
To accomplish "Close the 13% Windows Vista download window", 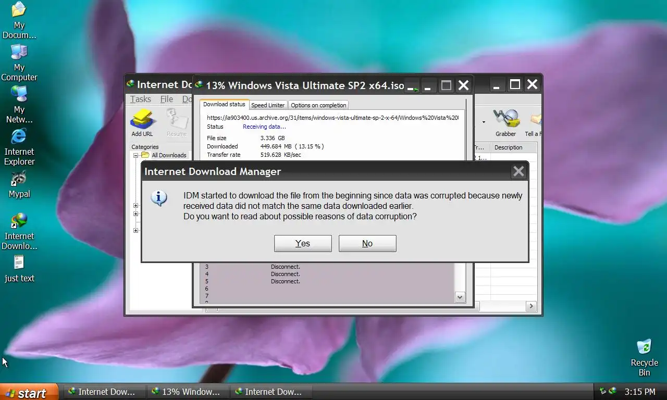I will [463, 86].
